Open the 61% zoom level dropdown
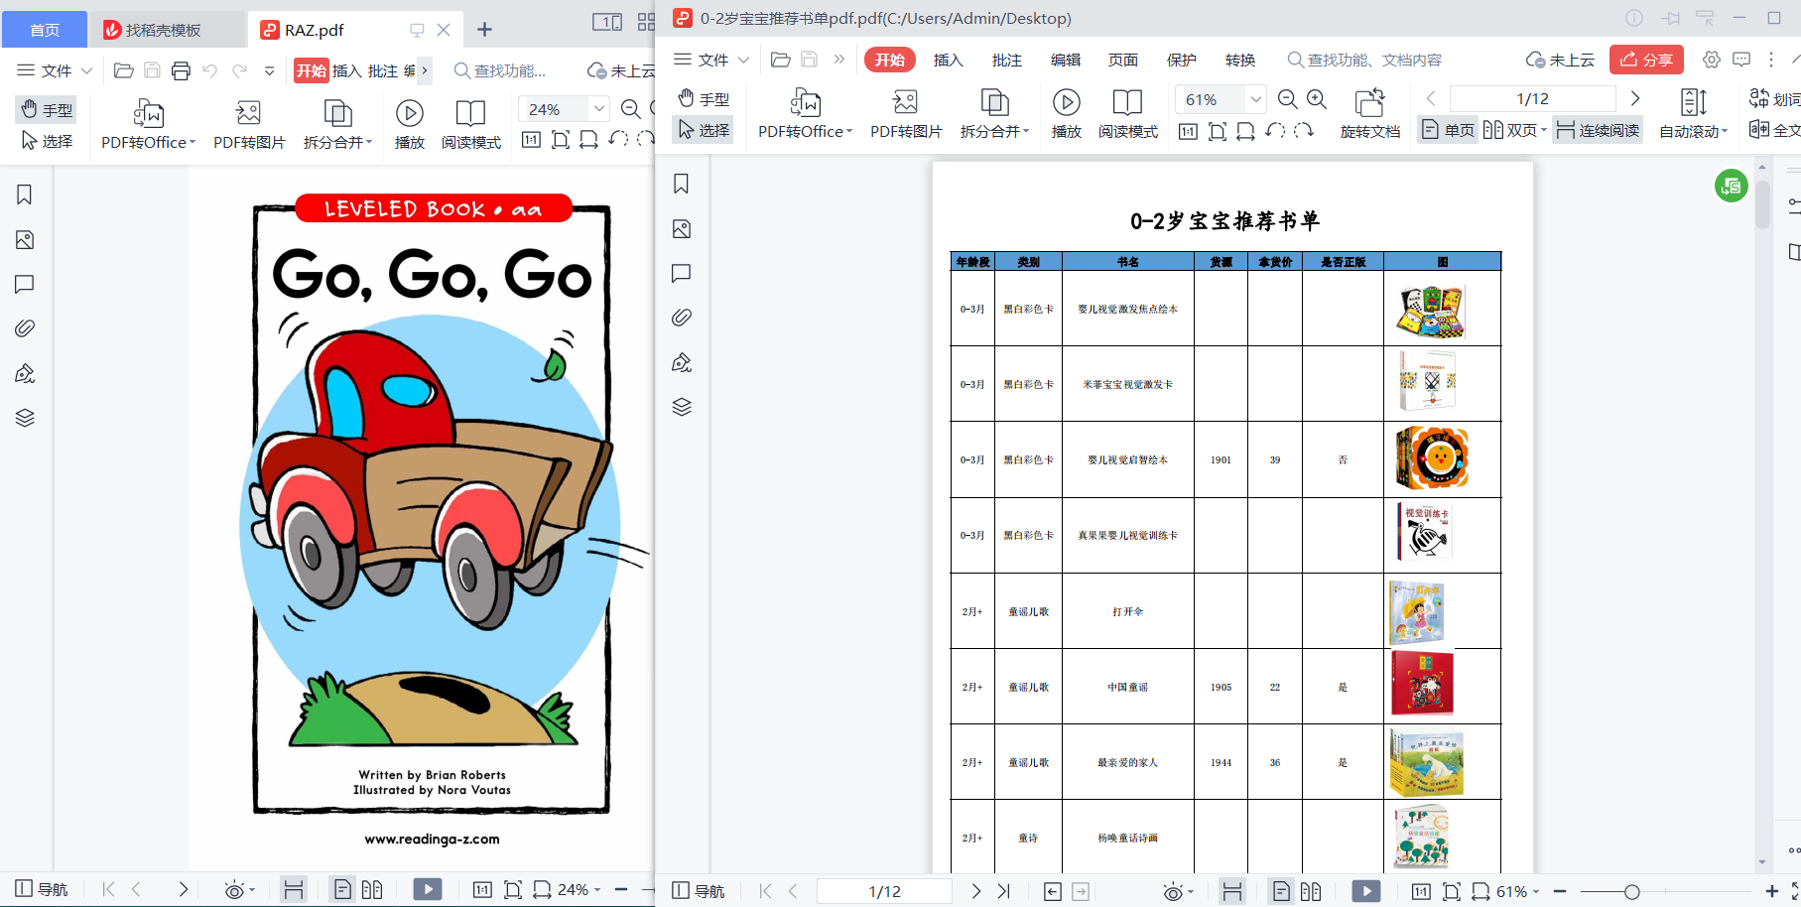The image size is (1801, 907). tap(1256, 99)
